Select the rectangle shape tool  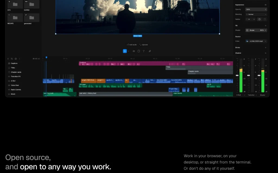[x=139, y=51]
